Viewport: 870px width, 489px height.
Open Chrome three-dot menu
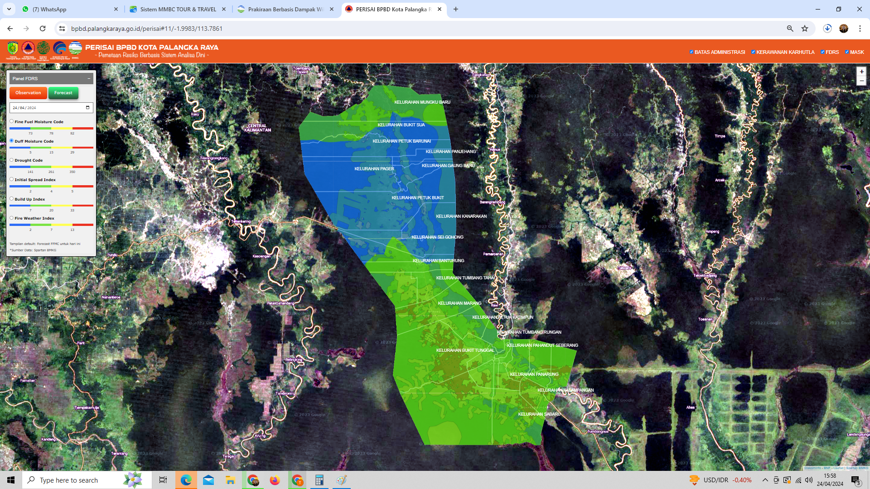[x=860, y=29]
